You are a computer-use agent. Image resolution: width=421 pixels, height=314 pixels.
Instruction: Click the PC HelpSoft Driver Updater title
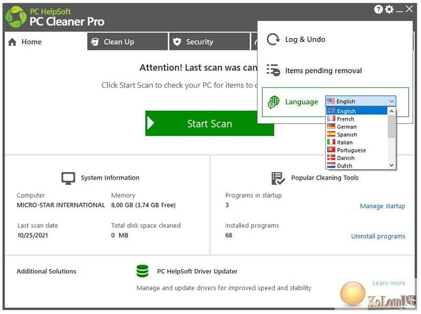(197, 271)
